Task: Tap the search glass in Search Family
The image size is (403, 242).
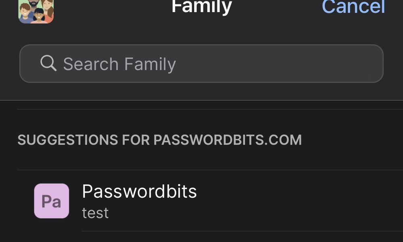Action: pos(48,63)
